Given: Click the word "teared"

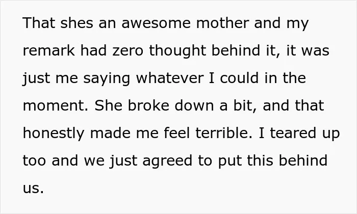Looking at the screenshot, I should (293, 133).
